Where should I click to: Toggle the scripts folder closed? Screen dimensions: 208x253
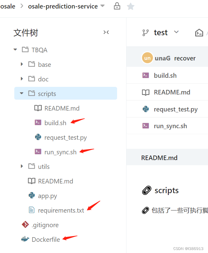pos(22,93)
